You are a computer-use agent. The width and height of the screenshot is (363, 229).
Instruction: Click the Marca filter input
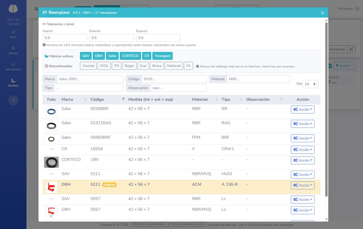90,79
